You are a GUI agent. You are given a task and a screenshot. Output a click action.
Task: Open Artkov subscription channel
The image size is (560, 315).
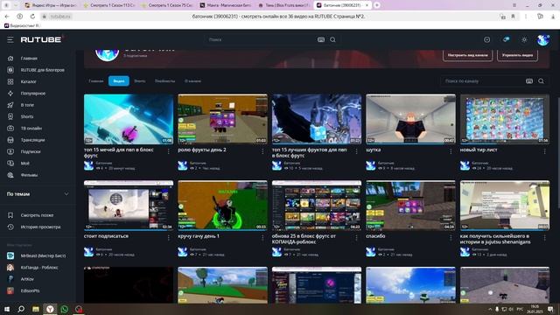27,279
